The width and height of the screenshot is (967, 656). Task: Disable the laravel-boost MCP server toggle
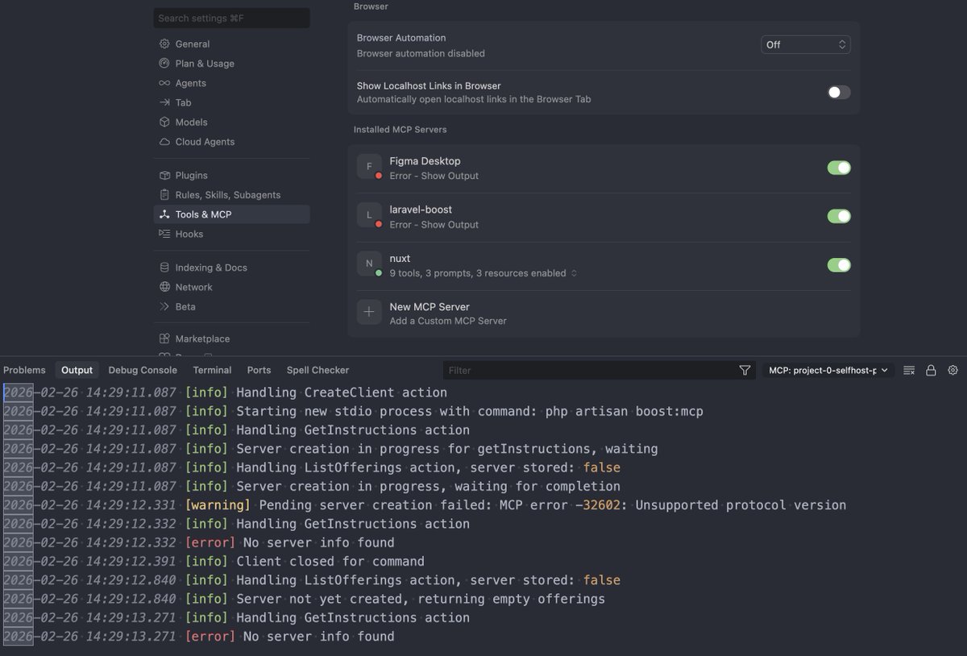[839, 216]
